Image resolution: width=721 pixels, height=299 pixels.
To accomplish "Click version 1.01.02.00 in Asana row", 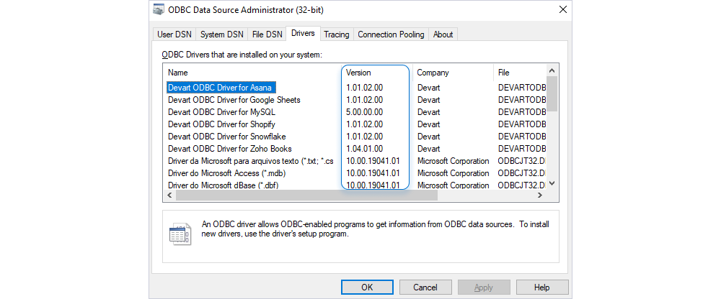I will 365,88.
